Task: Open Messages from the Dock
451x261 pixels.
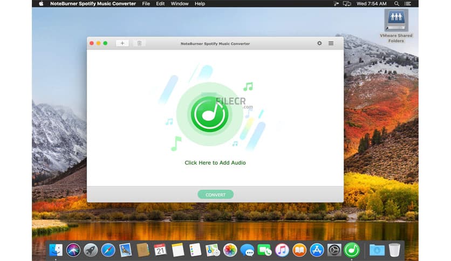Action: 248,250
